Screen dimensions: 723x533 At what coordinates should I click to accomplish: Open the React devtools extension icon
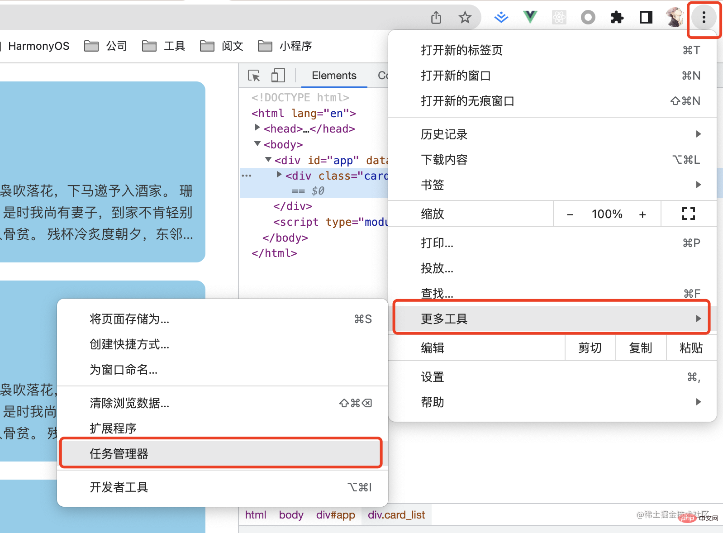click(559, 18)
